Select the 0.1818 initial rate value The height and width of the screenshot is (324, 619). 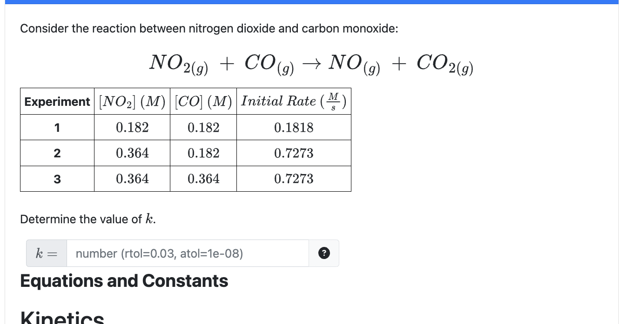293,127
